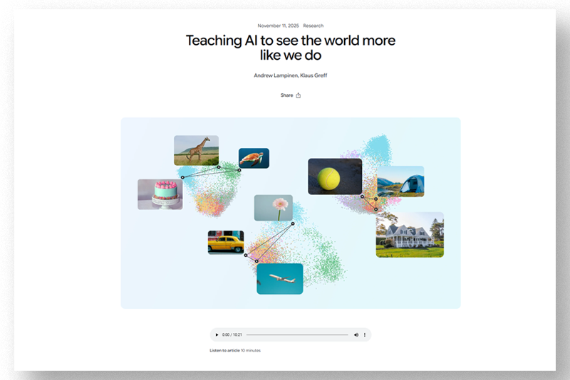This screenshot has height=380, width=570.
Task: Select the yellow taxi image
Action: (x=226, y=242)
